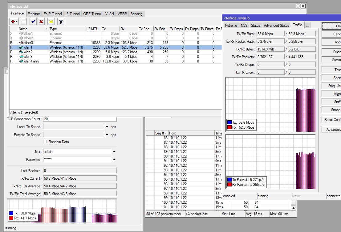The width and height of the screenshot is (341, 232).
Task: Click the Tx/Rx Total Average value field
Action: (80, 194)
